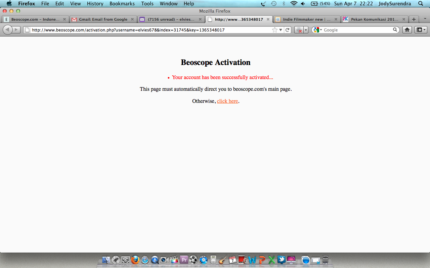
Task: Expand the URL history dropdown arrow
Action: [281, 30]
